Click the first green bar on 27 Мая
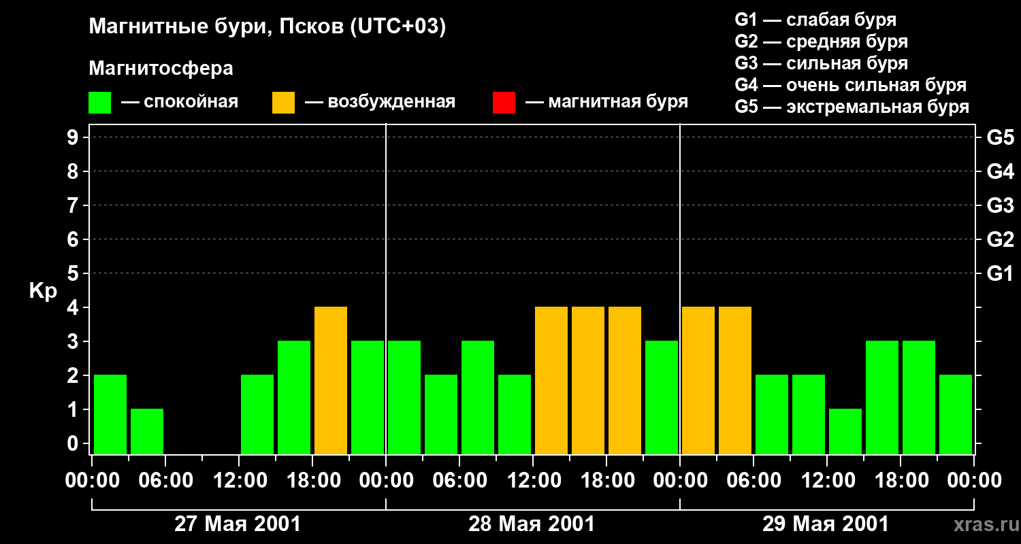The height and width of the screenshot is (544, 1021). [110, 413]
